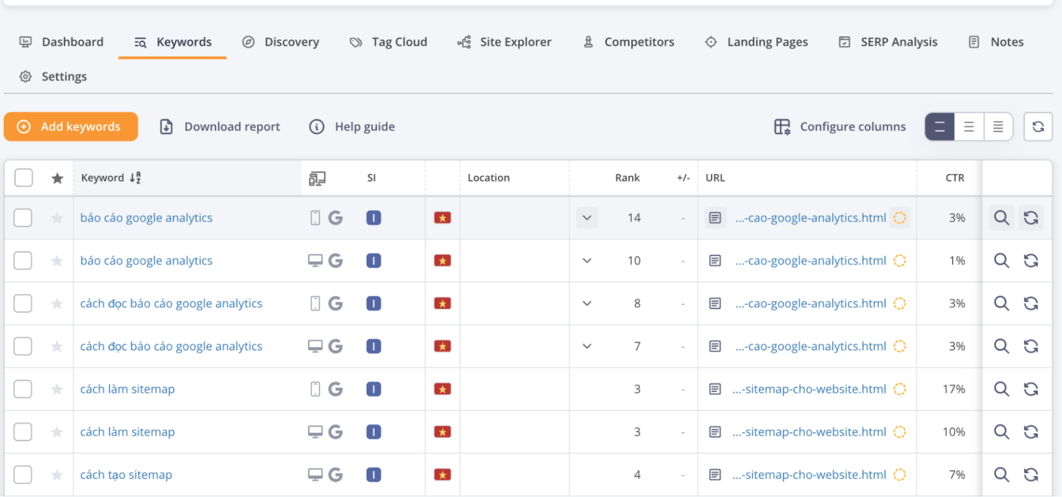Refresh the 10% CTR sitemap row
Screen dimensions: 1062x497
point(1031,432)
